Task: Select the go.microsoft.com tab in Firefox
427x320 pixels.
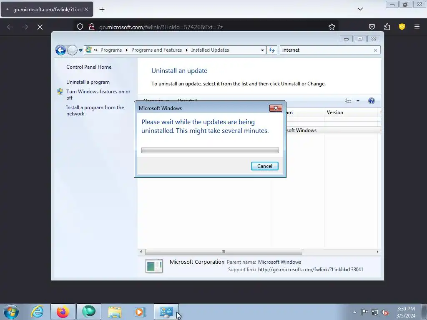Action: tap(47, 9)
